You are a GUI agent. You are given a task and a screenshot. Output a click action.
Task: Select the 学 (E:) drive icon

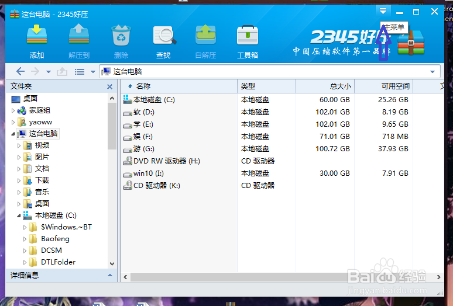pyautogui.click(x=128, y=126)
